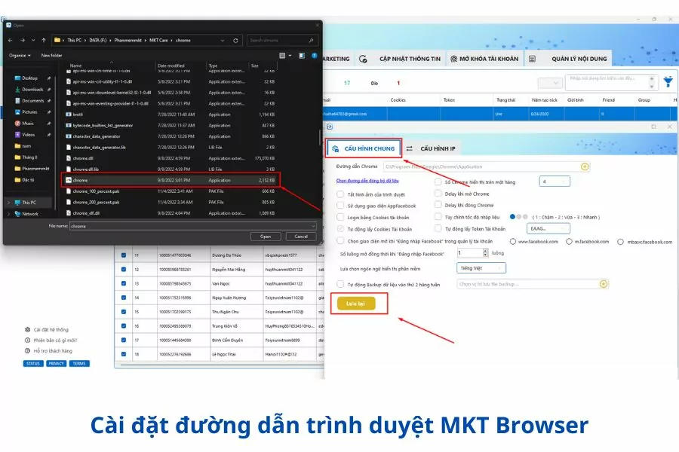Open the Music folder shortcut
Screen dimensions: 679x452
[x=28, y=124]
